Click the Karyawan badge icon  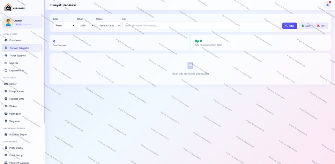[6, 121]
